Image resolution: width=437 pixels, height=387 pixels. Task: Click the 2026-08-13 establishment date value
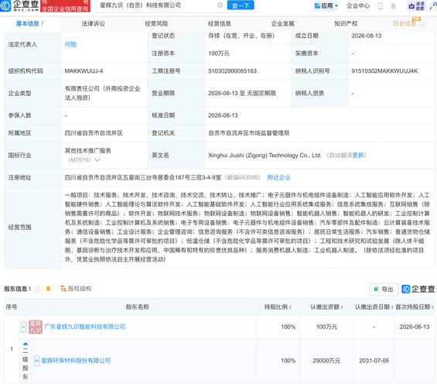click(x=366, y=36)
